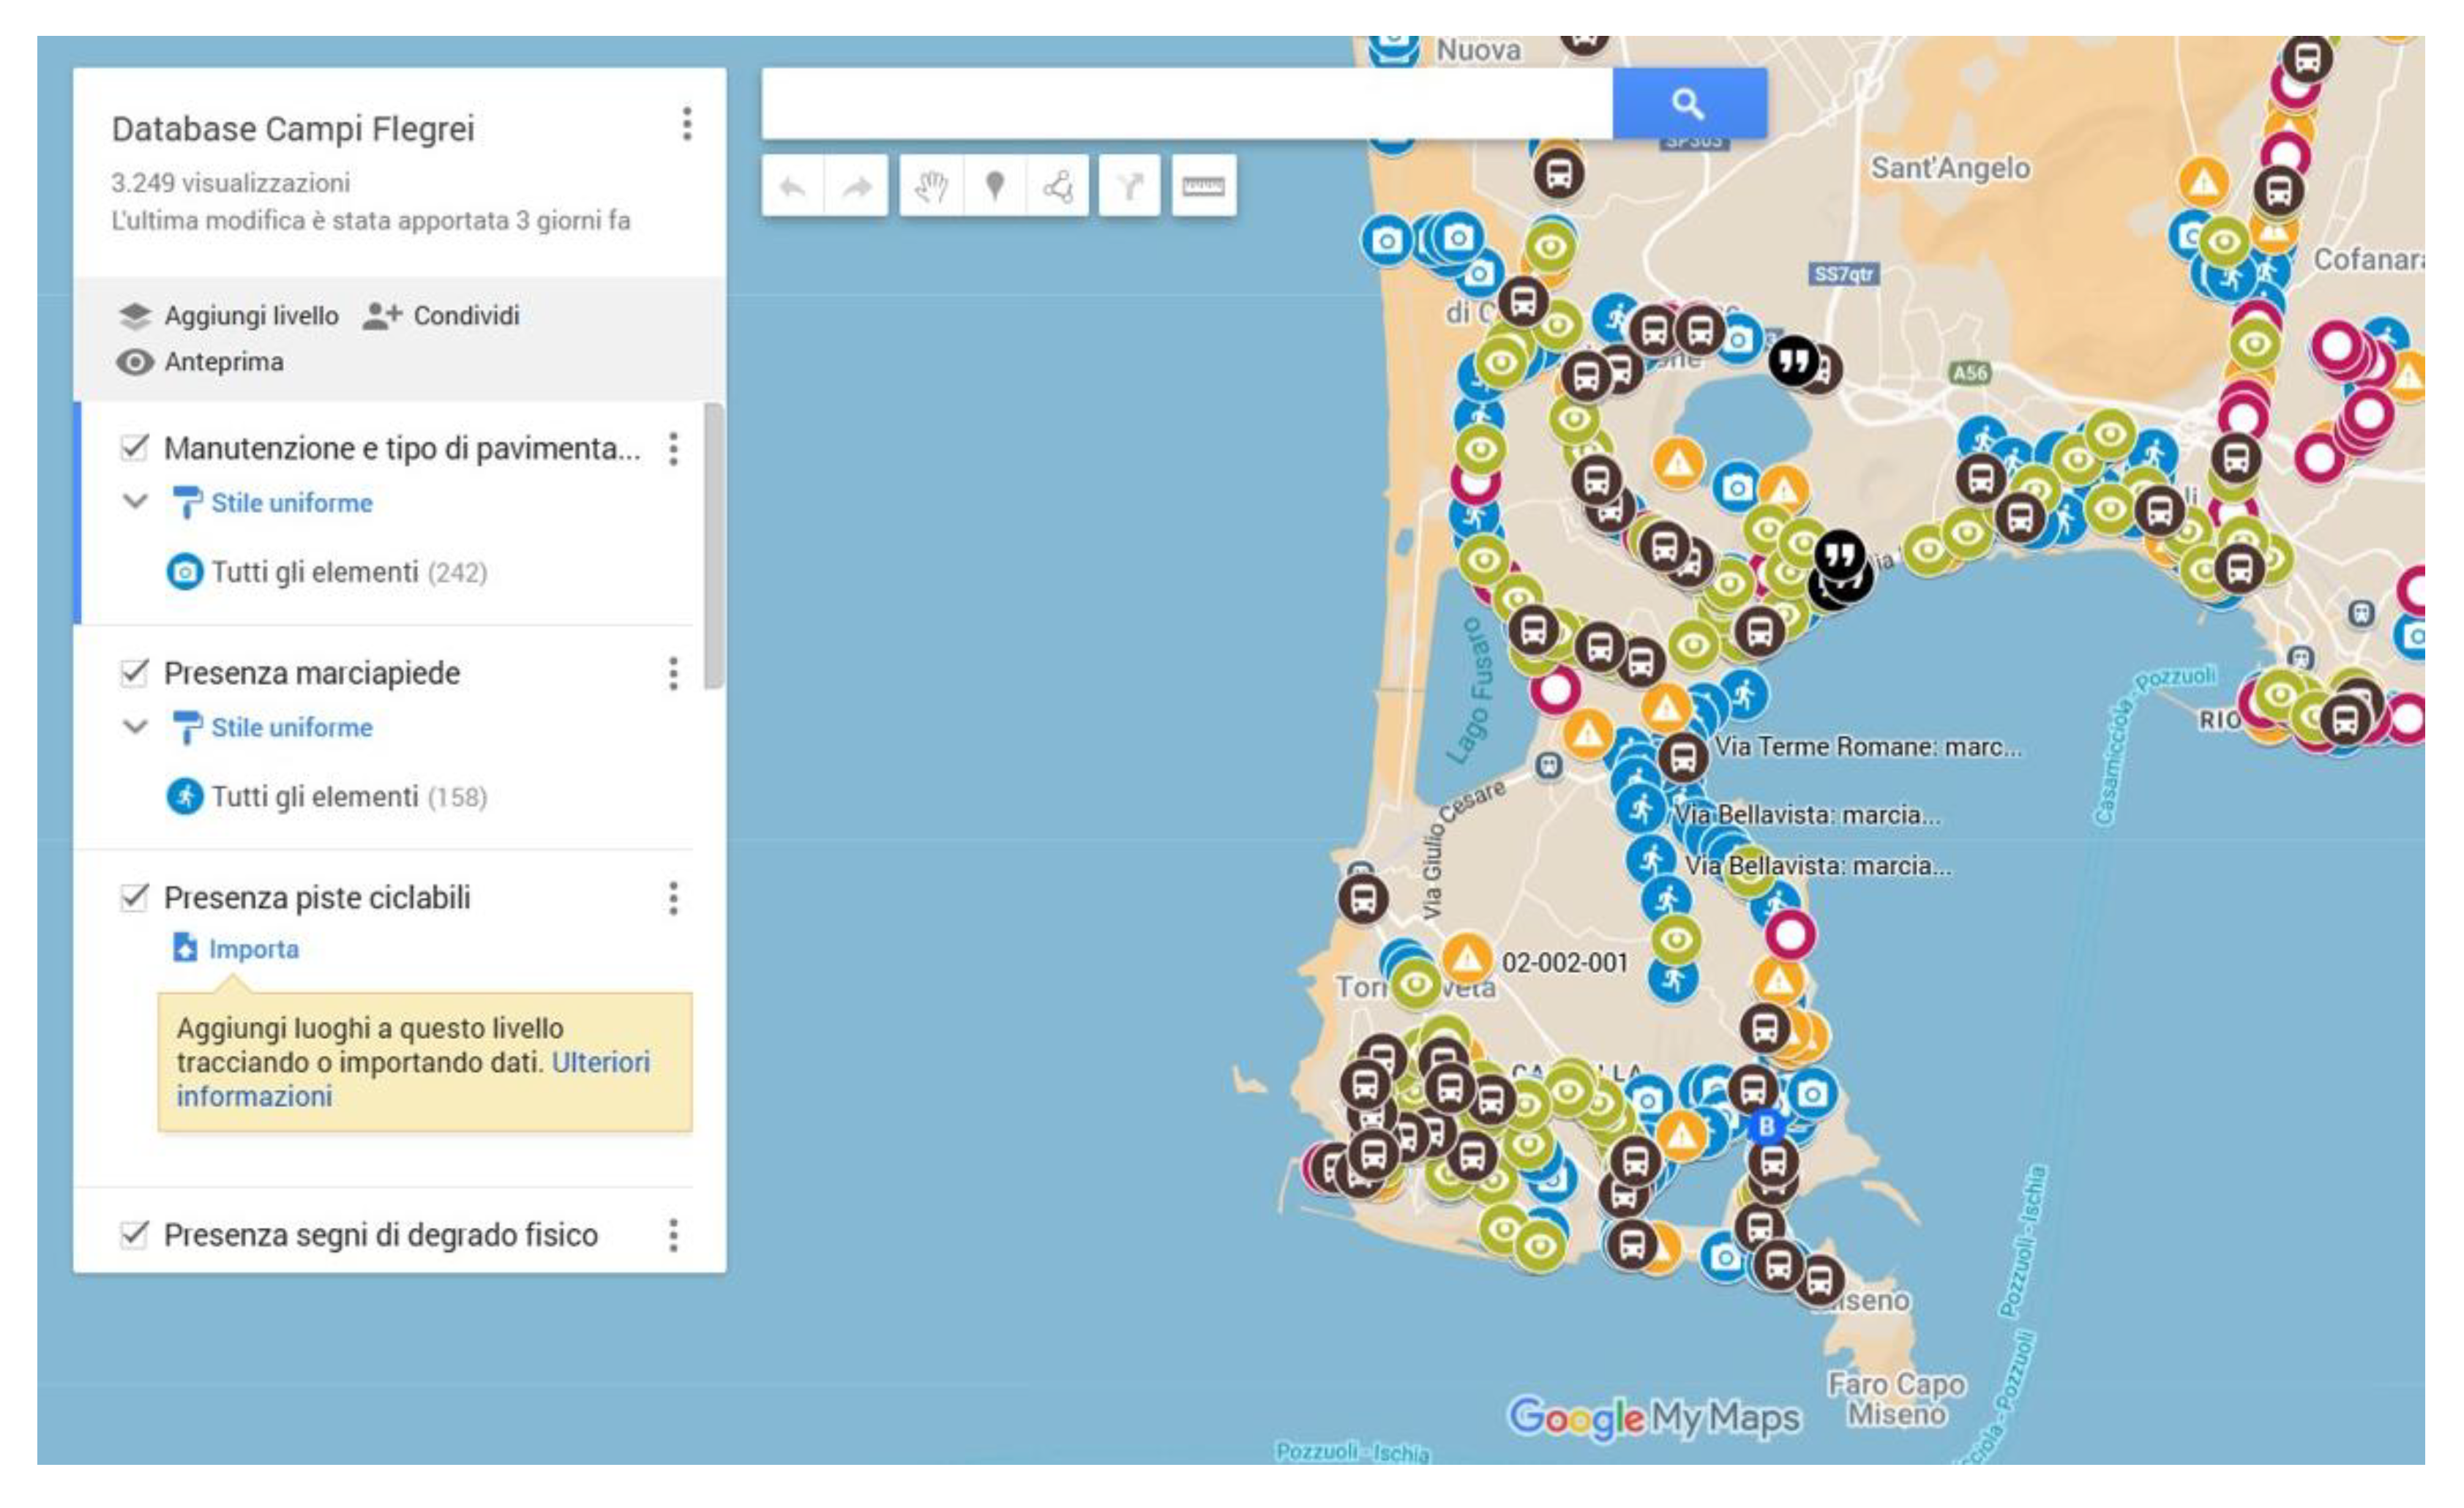Screen dimensions: 2464x1508
Task: Collapse the Manutenzione layer chevron
Action: coord(135,501)
